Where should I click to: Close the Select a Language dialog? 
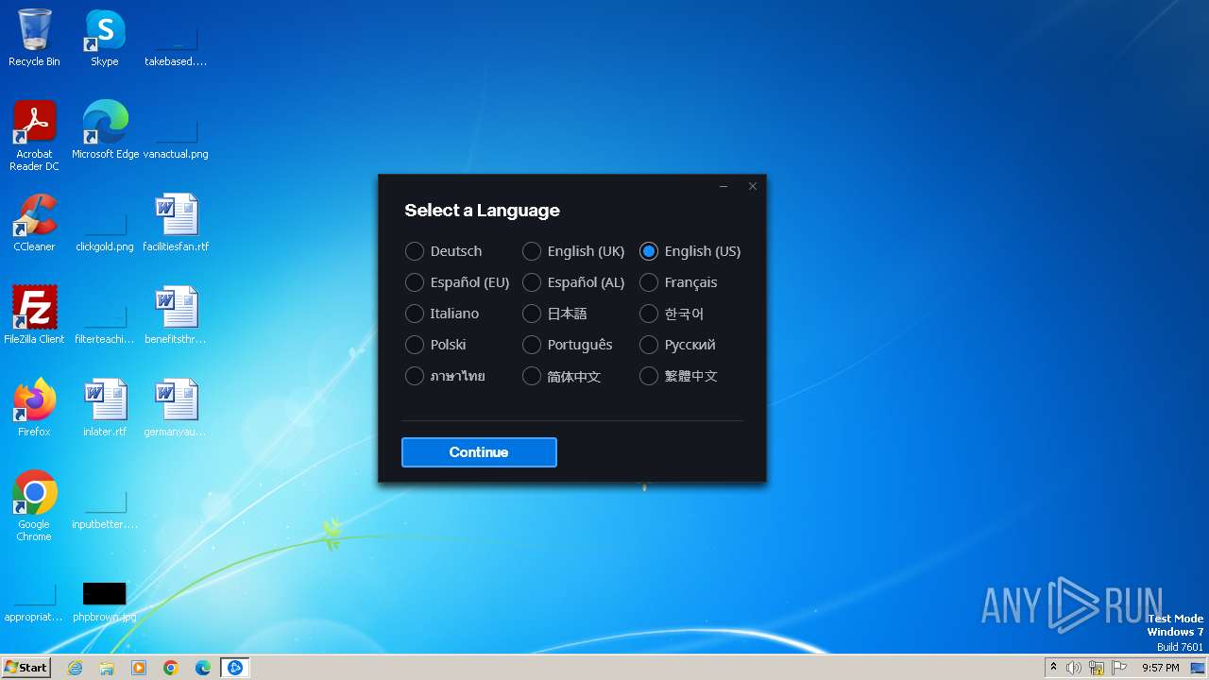coord(753,186)
